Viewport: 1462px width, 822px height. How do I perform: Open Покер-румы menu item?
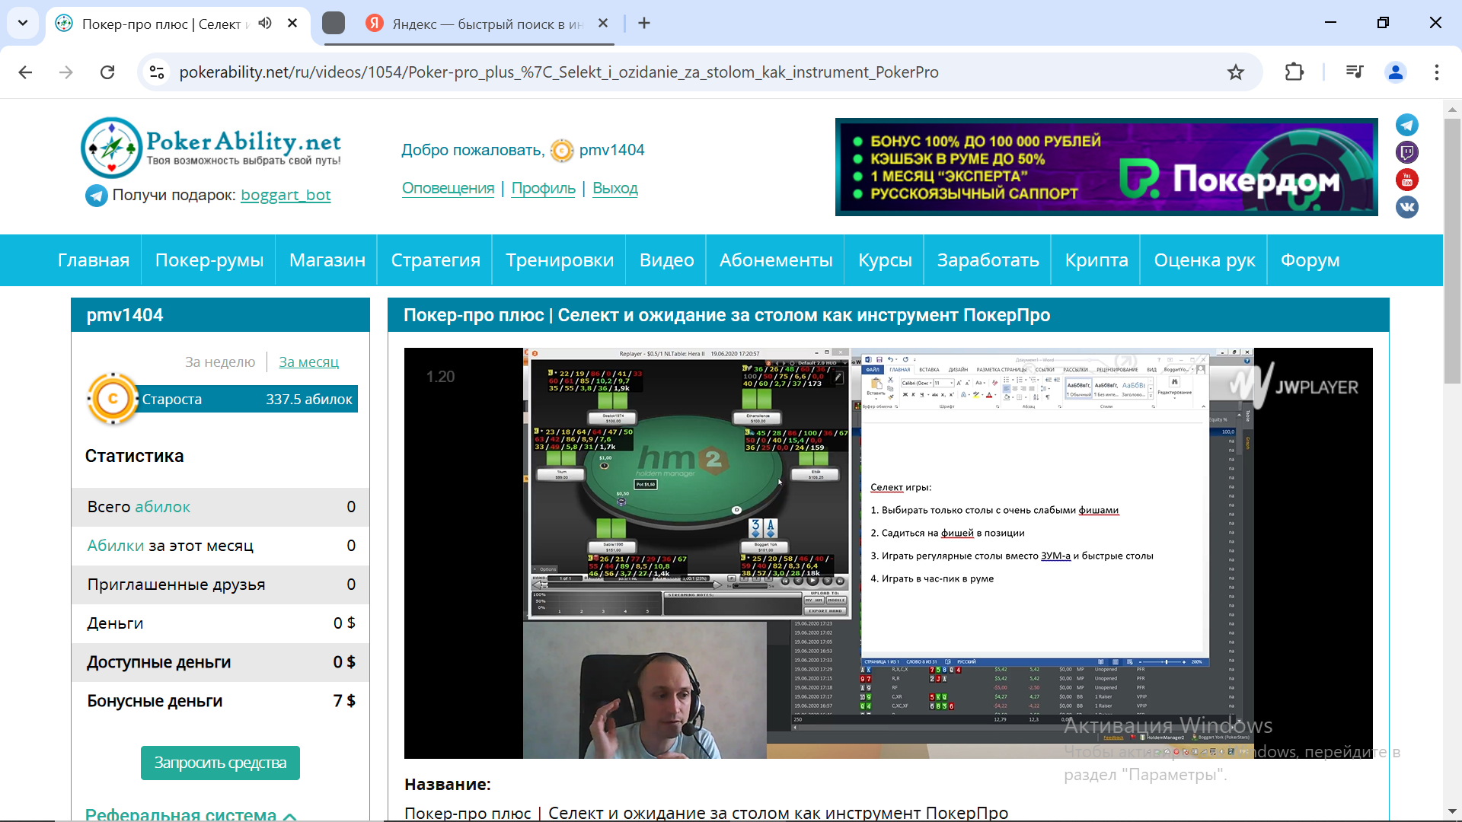[x=209, y=260]
